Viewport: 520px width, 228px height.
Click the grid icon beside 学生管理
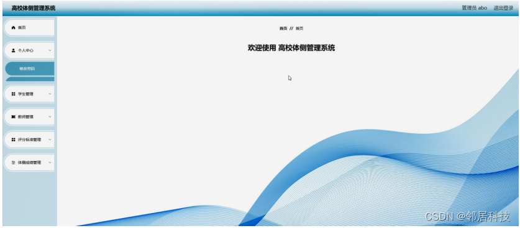[x=13, y=94]
